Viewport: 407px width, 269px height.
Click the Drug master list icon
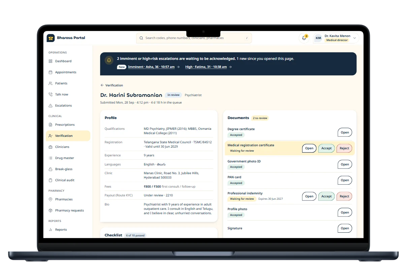[x=51, y=158]
